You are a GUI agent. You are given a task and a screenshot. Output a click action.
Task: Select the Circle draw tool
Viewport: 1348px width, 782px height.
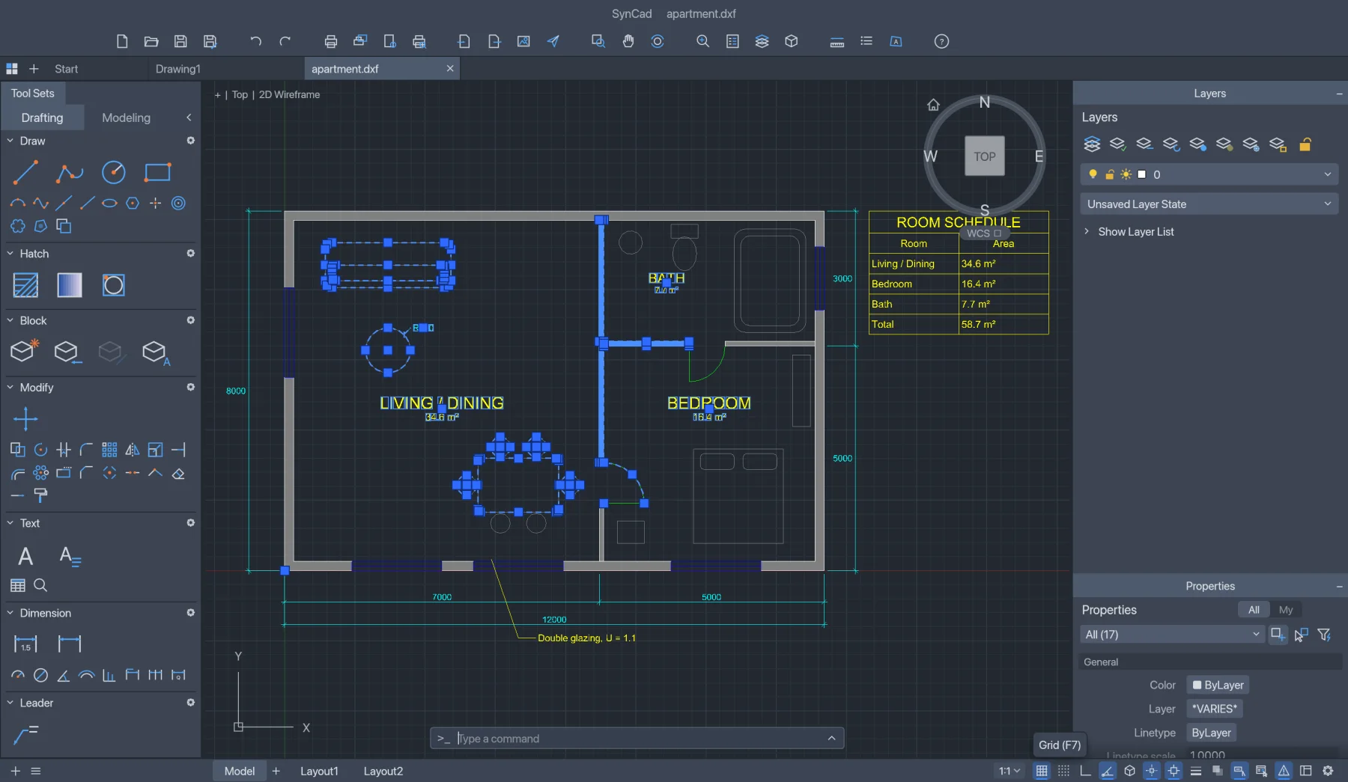114,173
